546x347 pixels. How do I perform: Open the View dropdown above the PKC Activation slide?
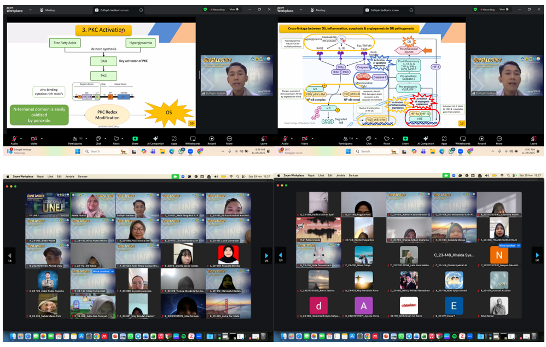[x=233, y=9]
